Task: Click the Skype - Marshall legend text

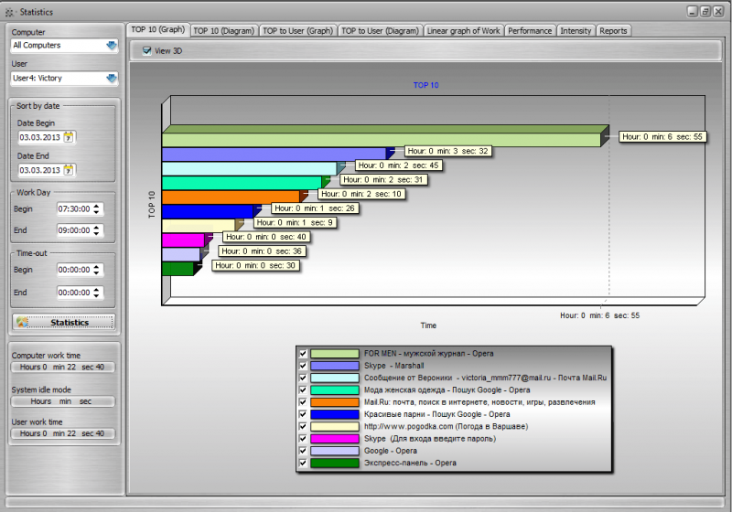Action: coord(394,366)
